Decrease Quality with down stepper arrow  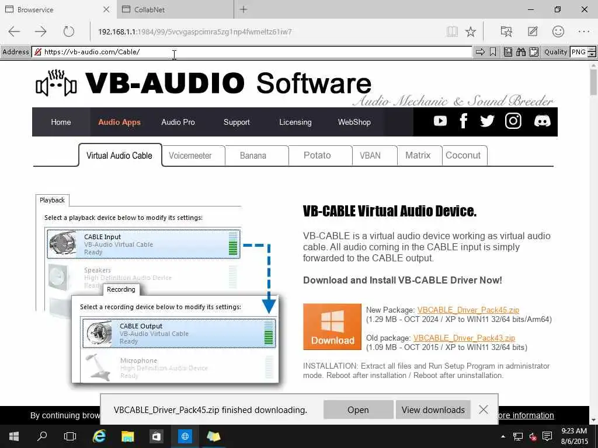pyautogui.click(x=592, y=54)
